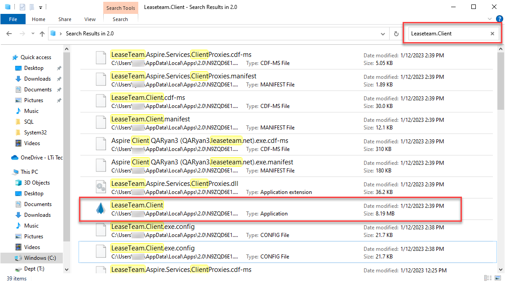Image resolution: width=505 pixels, height=284 pixels.
Task: Open the File ribbon tab
Action: pyautogui.click(x=13, y=19)
